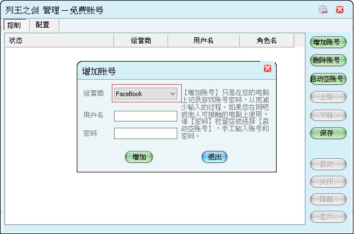
Task: Select the 角色名 column header
Action: click(x=266, y=41)
